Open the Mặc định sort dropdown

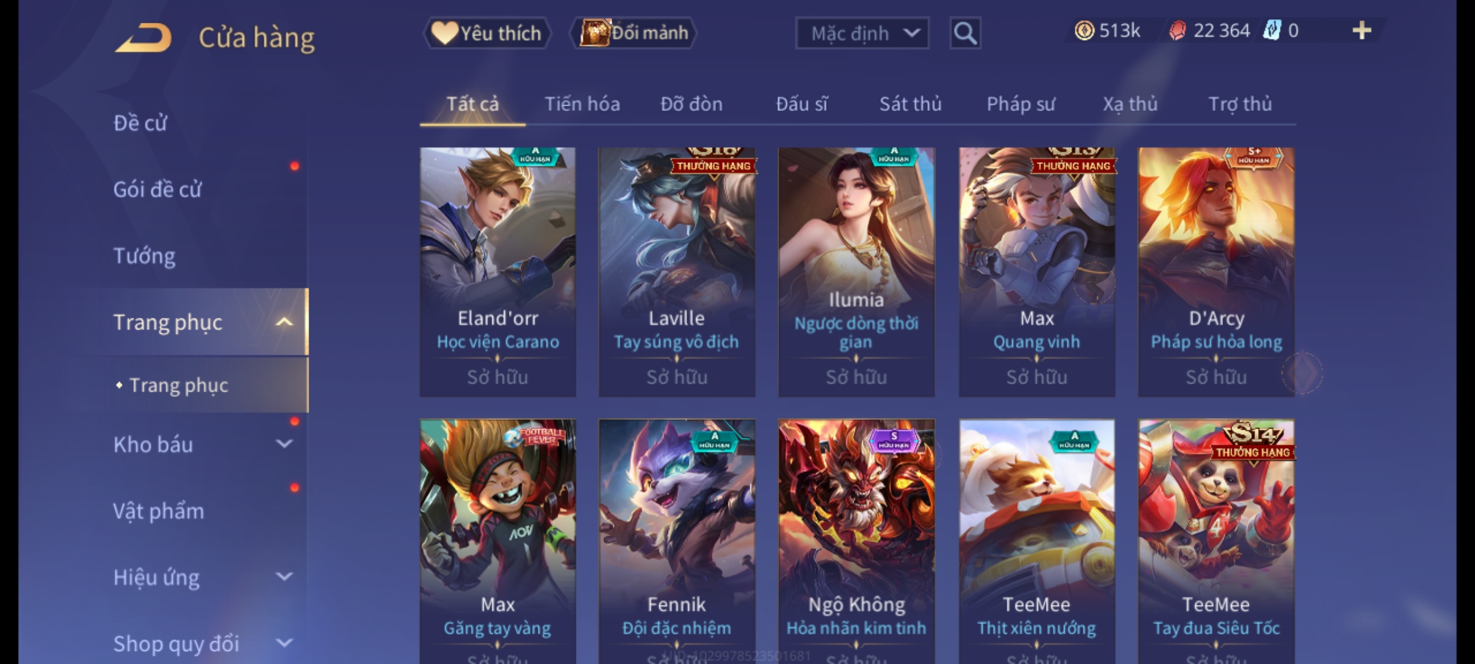click(862, 33)
